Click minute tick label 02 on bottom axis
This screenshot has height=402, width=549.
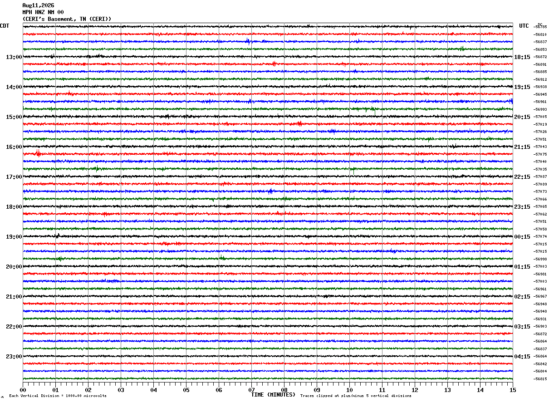(88, 390)
